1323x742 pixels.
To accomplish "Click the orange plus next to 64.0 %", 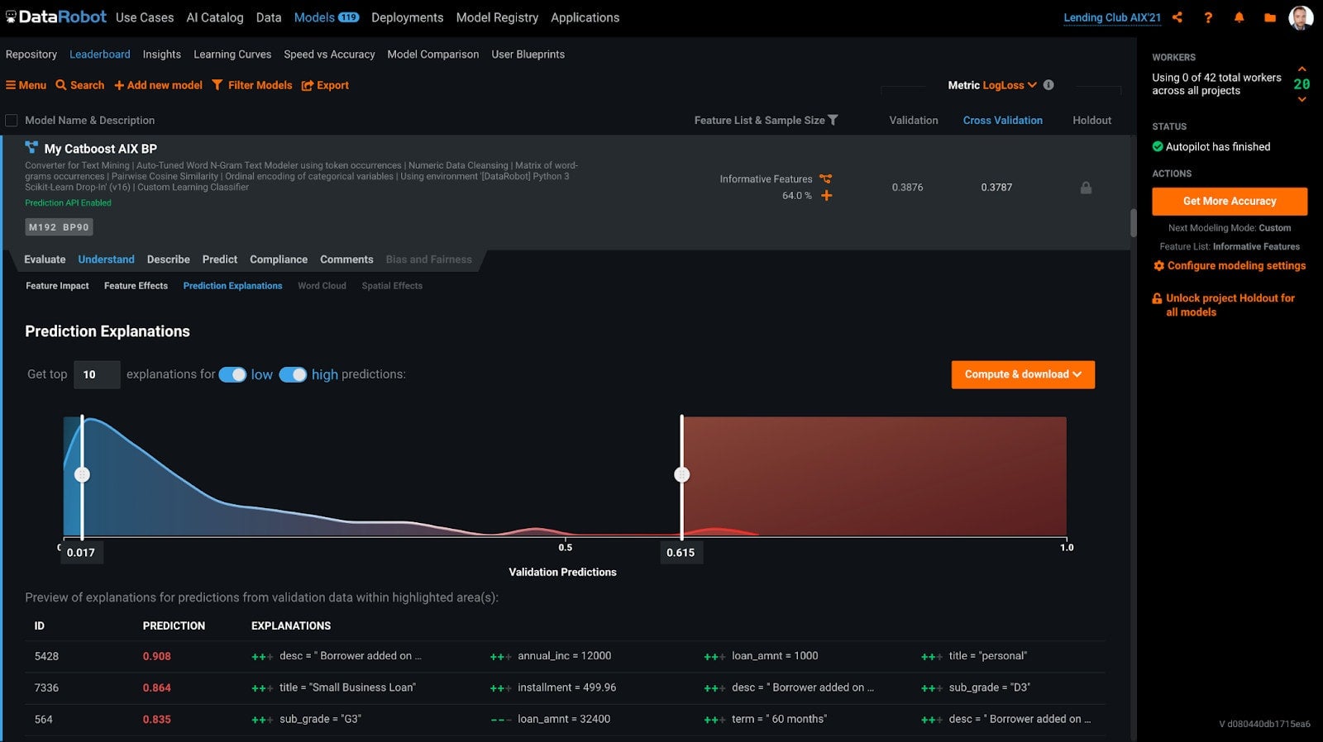I will 826,196.
